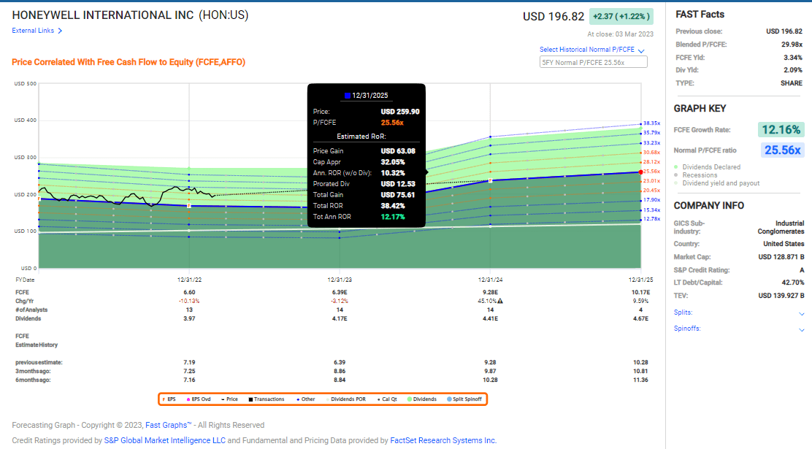Click the 38.35x multiple line label
This screenshot has height=449, width=812.
[x=651, y=123]
